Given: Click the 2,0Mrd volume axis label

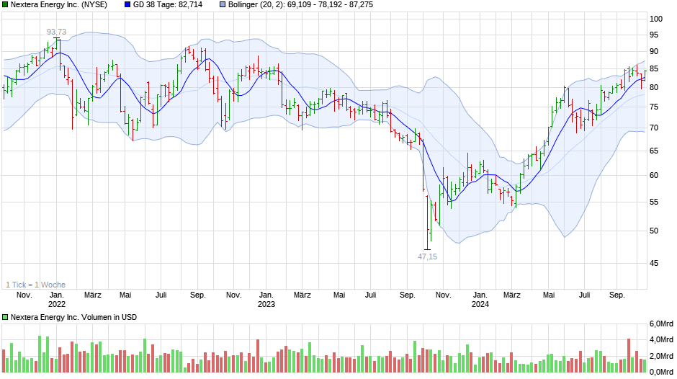Looking at the screenshot, I should (x=663, y=356).
